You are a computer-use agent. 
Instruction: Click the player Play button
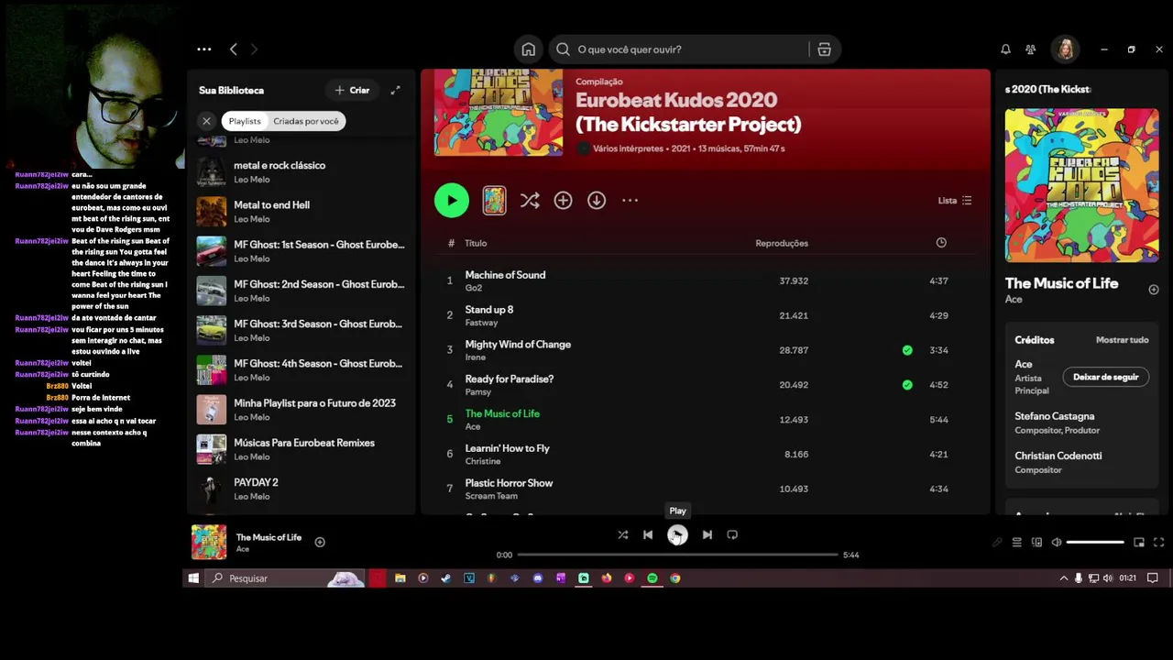(x=677, y=534)
